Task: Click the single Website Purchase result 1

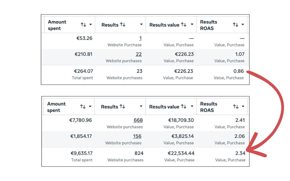Action: [141, 38]
